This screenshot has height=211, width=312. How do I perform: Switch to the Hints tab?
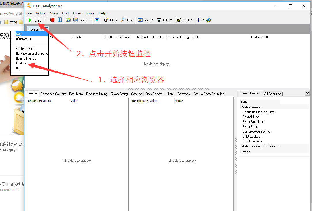click(x=170, y=94)
